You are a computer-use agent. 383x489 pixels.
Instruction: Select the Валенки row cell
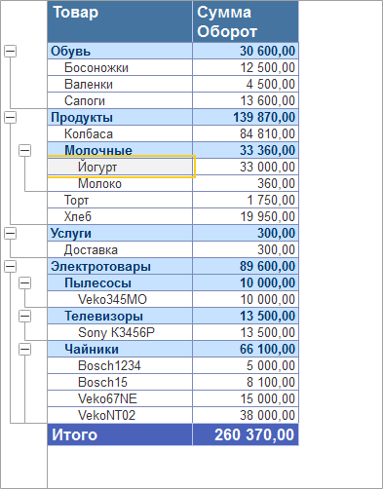point(120,84)
